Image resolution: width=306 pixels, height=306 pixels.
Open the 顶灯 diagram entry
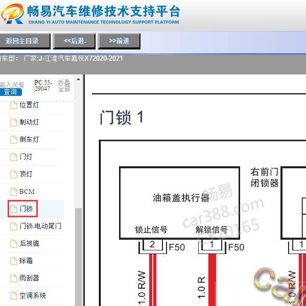tap(26, 174)
